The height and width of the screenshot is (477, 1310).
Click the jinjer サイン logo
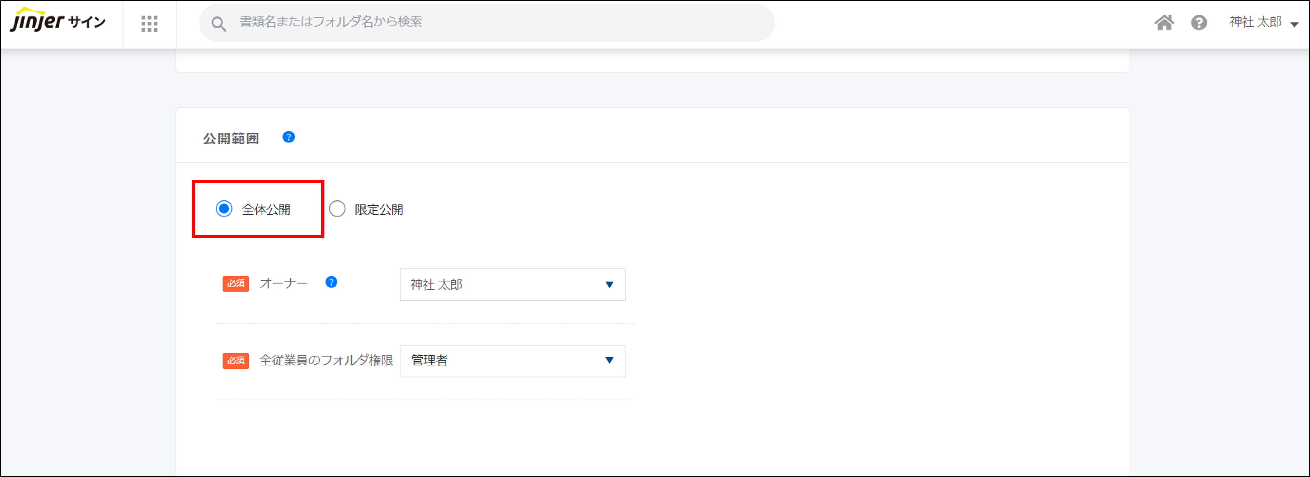click(58, 21)
